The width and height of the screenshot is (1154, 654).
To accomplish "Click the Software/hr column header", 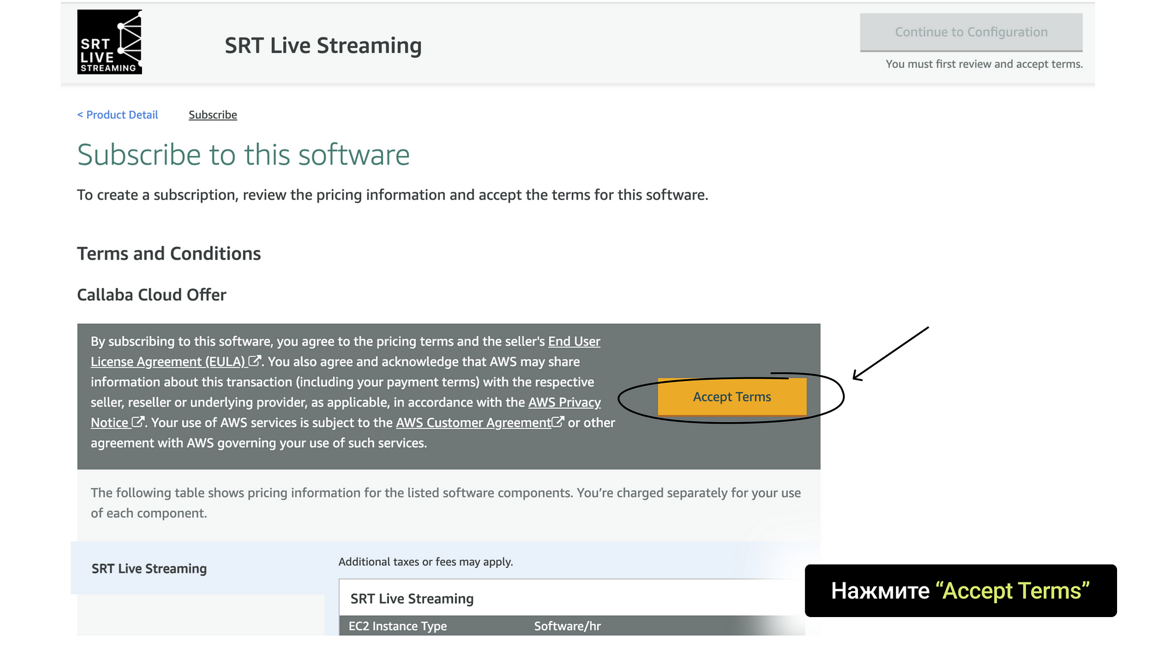I will tap(567, 626).
